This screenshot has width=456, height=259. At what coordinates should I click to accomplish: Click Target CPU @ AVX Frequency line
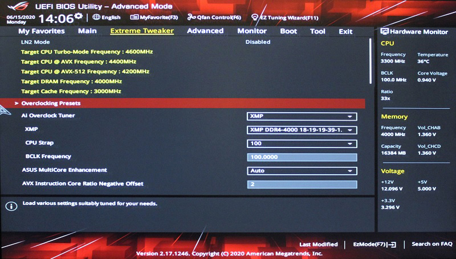[79, 62]
